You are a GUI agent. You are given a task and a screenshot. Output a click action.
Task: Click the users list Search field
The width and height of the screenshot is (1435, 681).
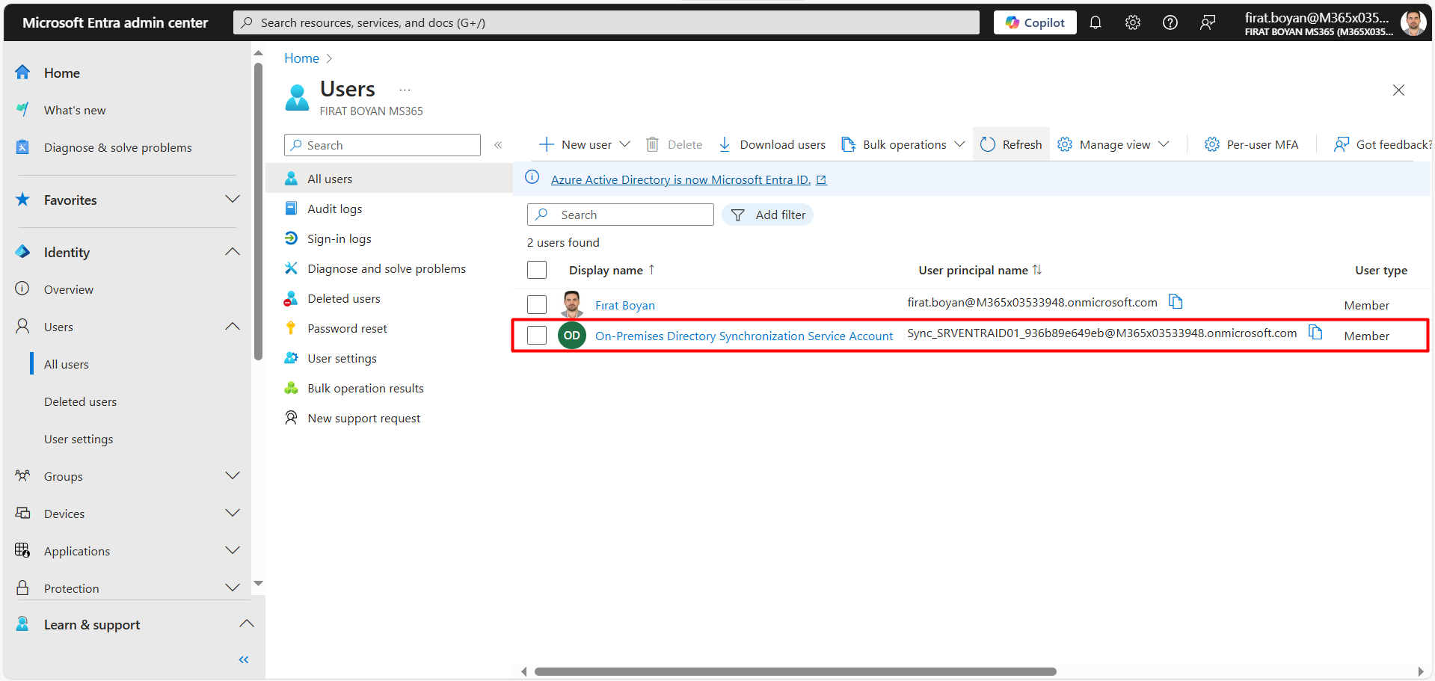621,215
